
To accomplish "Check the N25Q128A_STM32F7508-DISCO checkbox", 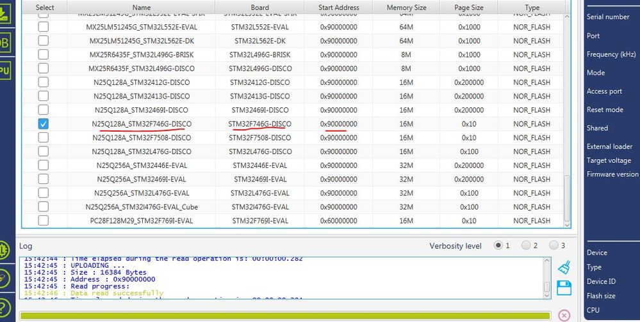I will point(43,137).
